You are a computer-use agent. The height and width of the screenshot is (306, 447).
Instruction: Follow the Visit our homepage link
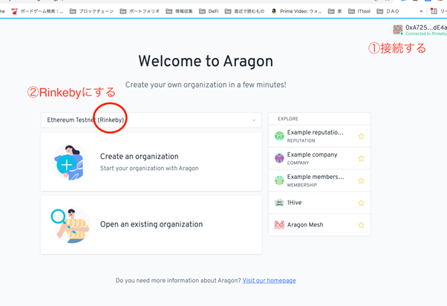pyautogui.click(x=269, y=281)
